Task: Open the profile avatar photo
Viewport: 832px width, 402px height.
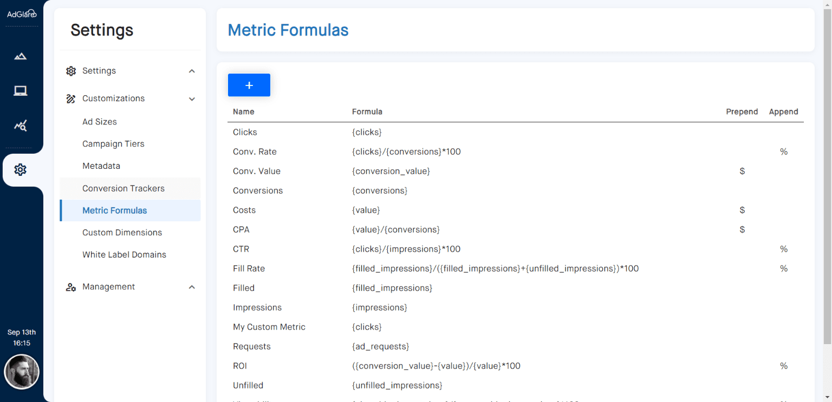Action: click(22, 372)
